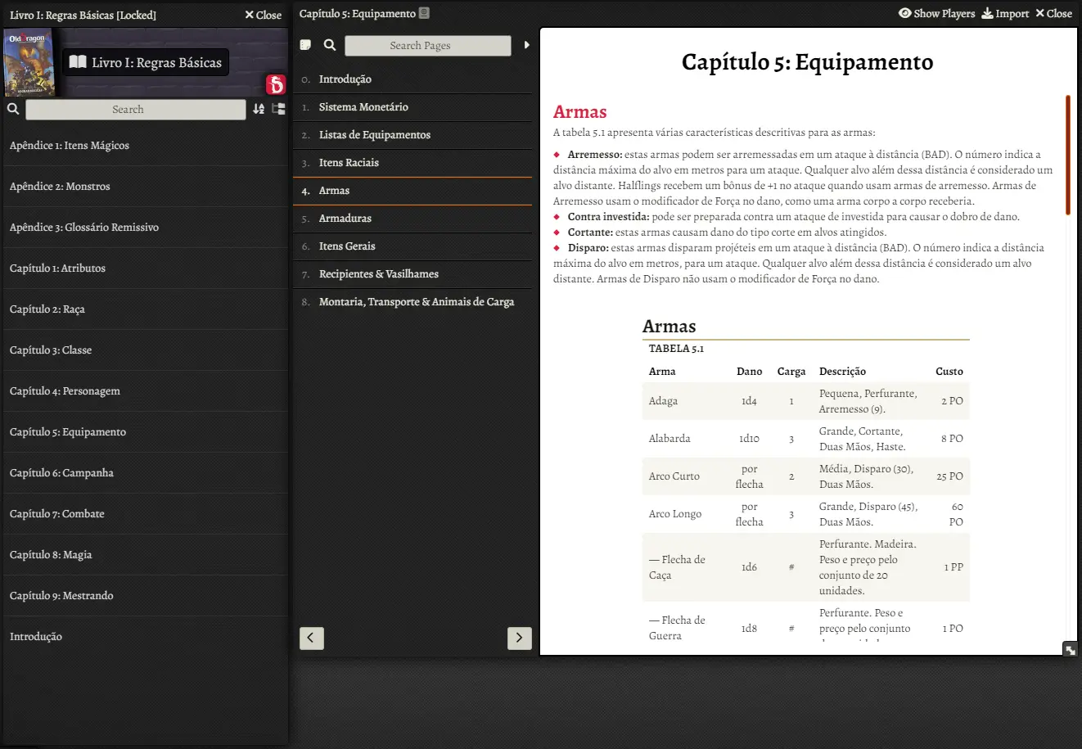1082x749 pixels.
Task: Go to next journal page arrow
Action: pyautogui.click(x=520, y=638)
